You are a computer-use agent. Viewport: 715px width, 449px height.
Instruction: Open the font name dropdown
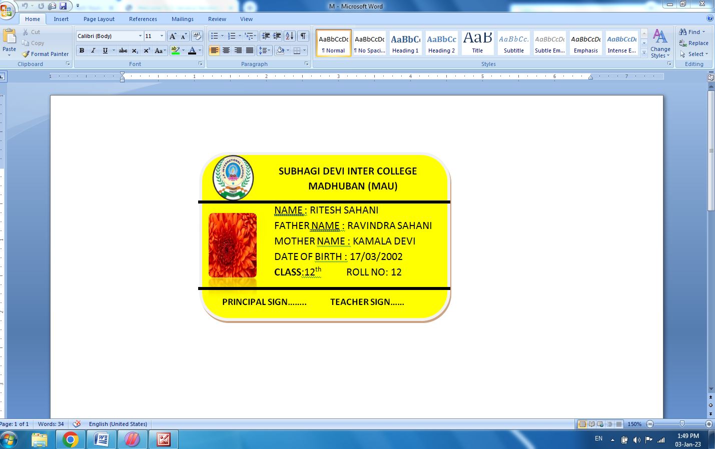click(140, 36)
